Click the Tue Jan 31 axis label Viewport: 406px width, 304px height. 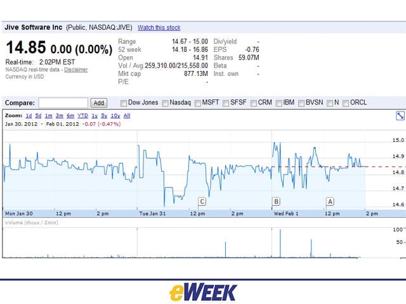point(152,213)
